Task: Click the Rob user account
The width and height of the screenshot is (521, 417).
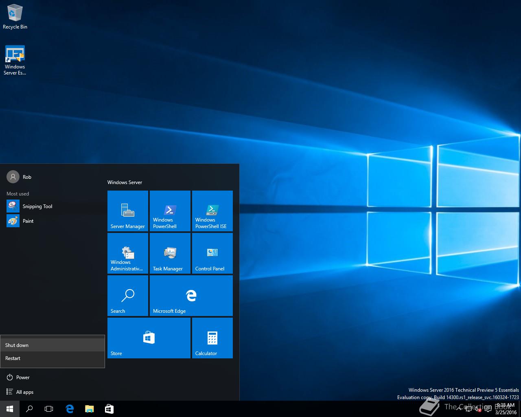Action: coord(20,177)
